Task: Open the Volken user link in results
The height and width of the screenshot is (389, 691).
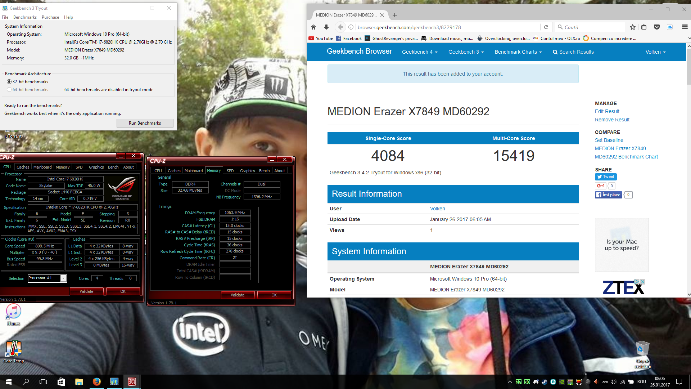Action: click(x=437, y=209)
